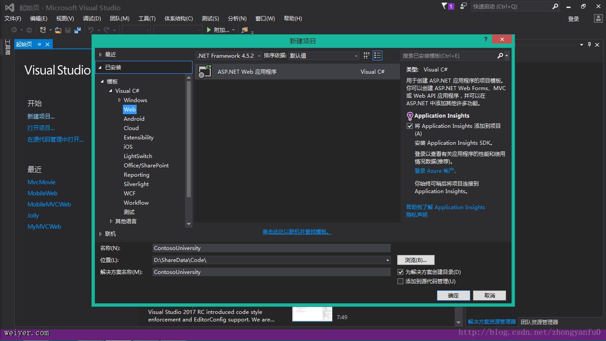Click the Cancel (取消) button
Image resolution: width=606 pixels, height=341 pixels.
pyautogui.click(x=489, y=295)
